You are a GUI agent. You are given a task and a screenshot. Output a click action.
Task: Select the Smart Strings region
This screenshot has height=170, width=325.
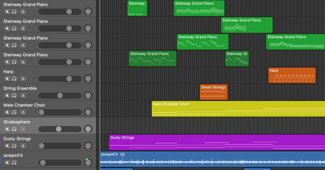click(213, 92)
